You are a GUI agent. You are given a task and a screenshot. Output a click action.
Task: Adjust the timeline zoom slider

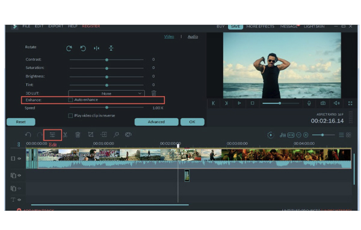pos(322,135)
